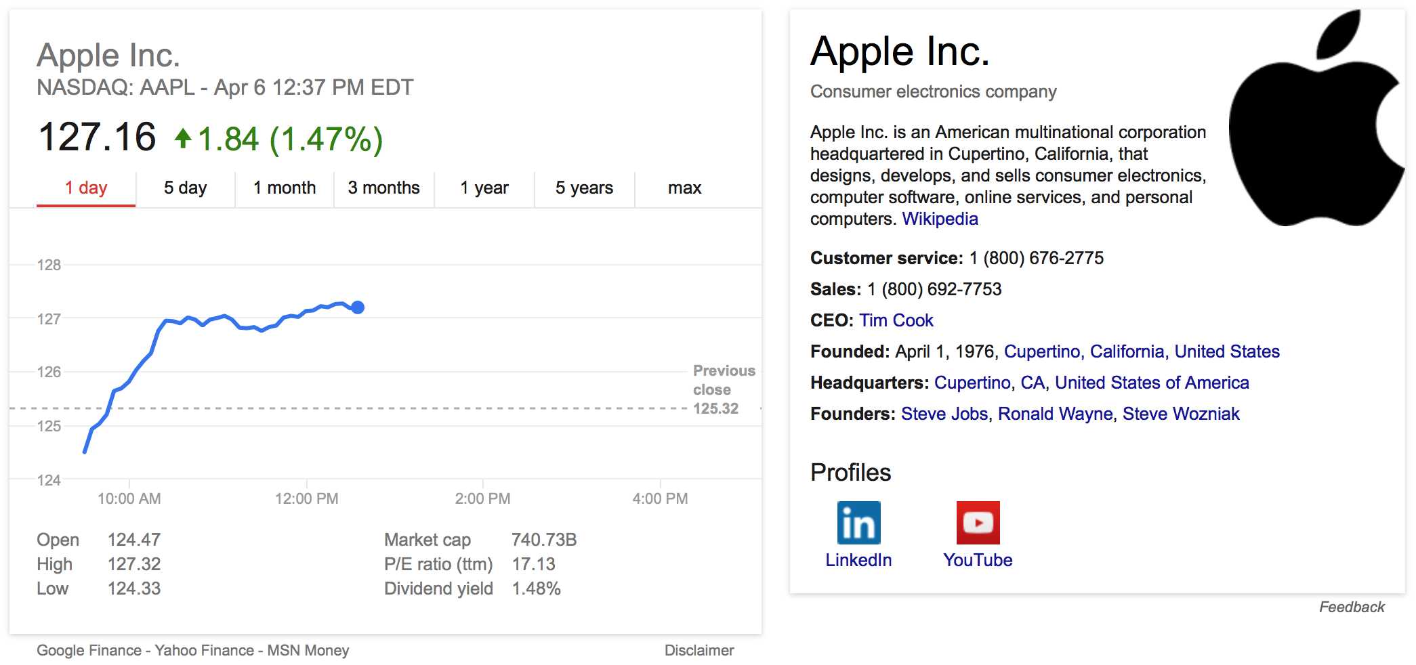
Task: Open the MSN Money link
Action: click(x=308, y=650)
